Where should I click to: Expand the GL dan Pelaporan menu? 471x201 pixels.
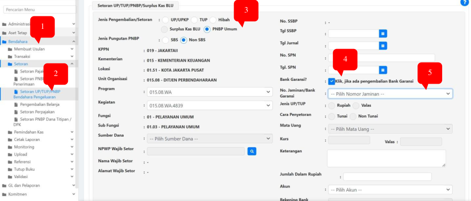tap(24, 185)
